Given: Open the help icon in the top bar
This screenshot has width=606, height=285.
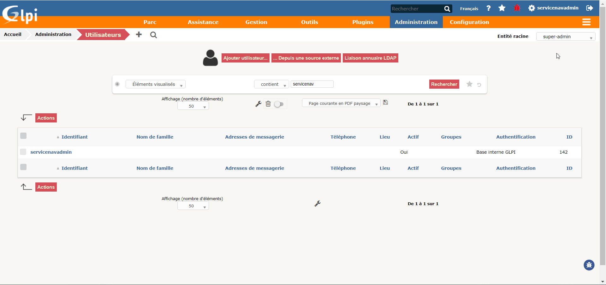Looking at the screenshot, I should click(x=488, y=8).
